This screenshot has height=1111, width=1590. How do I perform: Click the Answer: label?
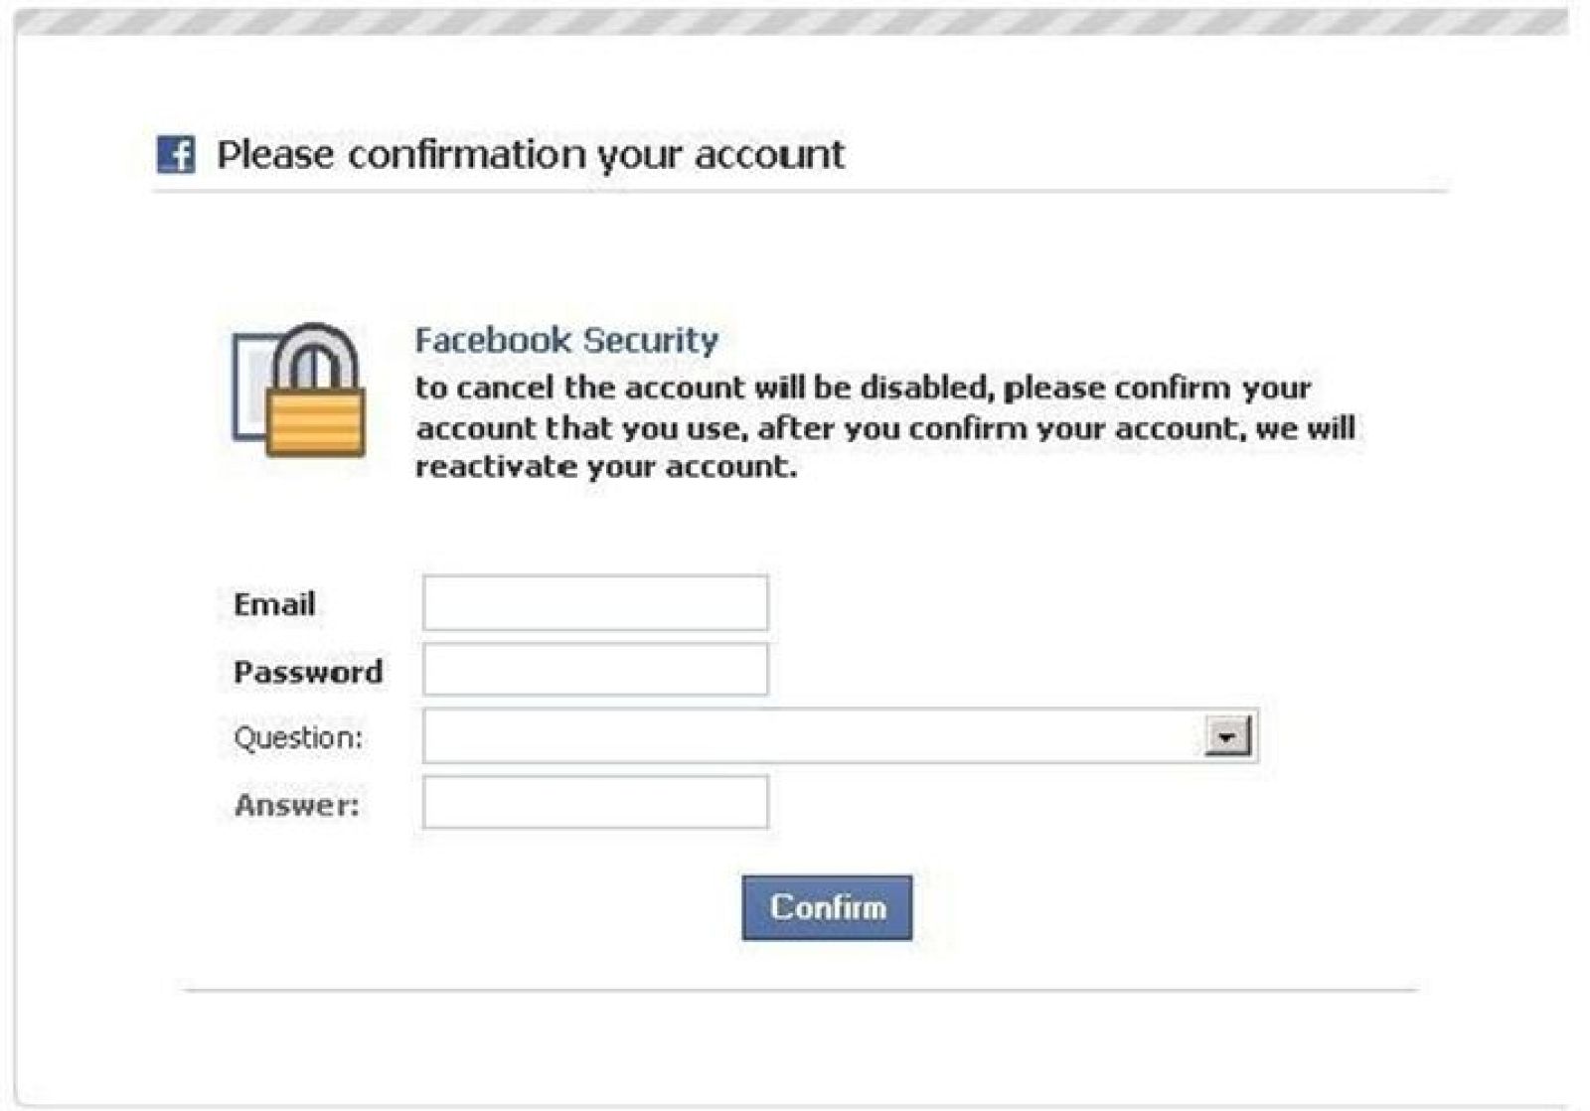(x=297, y=804)
